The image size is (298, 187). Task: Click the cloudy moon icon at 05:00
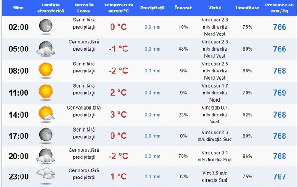[46, 48]
